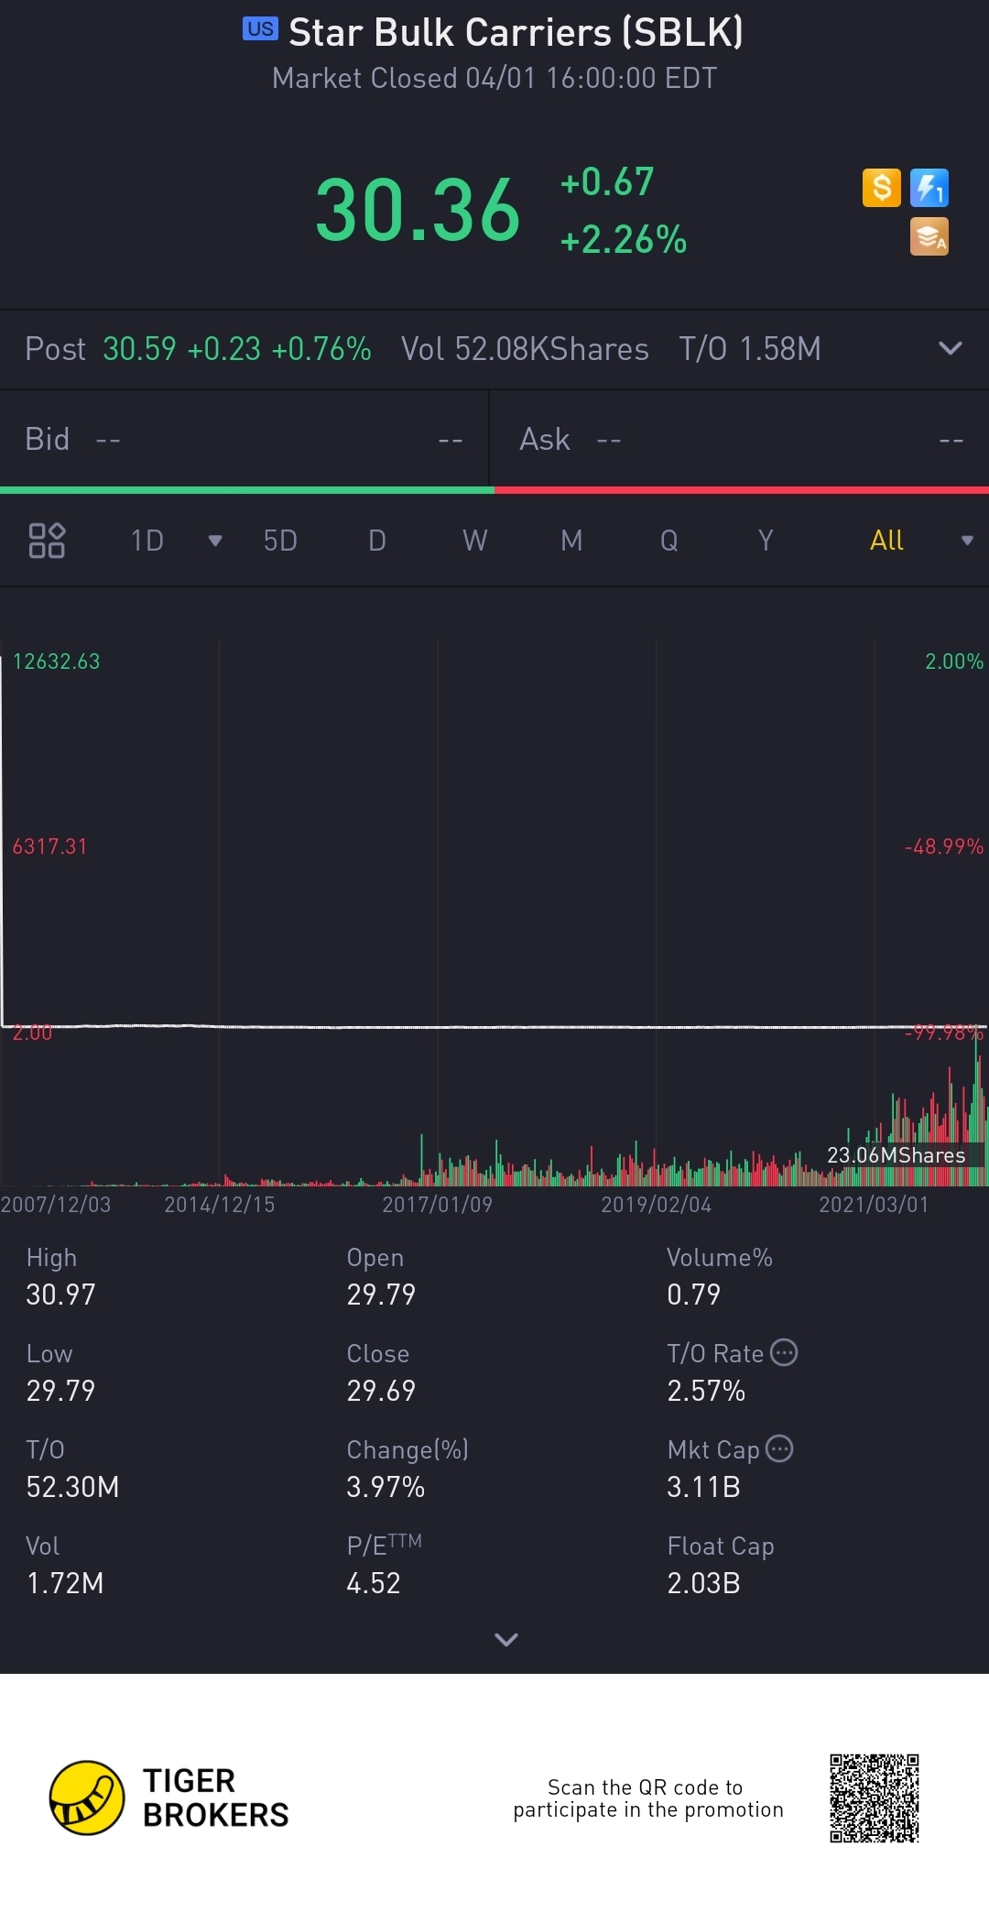Tap the Change(%) 3.97% value

coord(386,1487)
